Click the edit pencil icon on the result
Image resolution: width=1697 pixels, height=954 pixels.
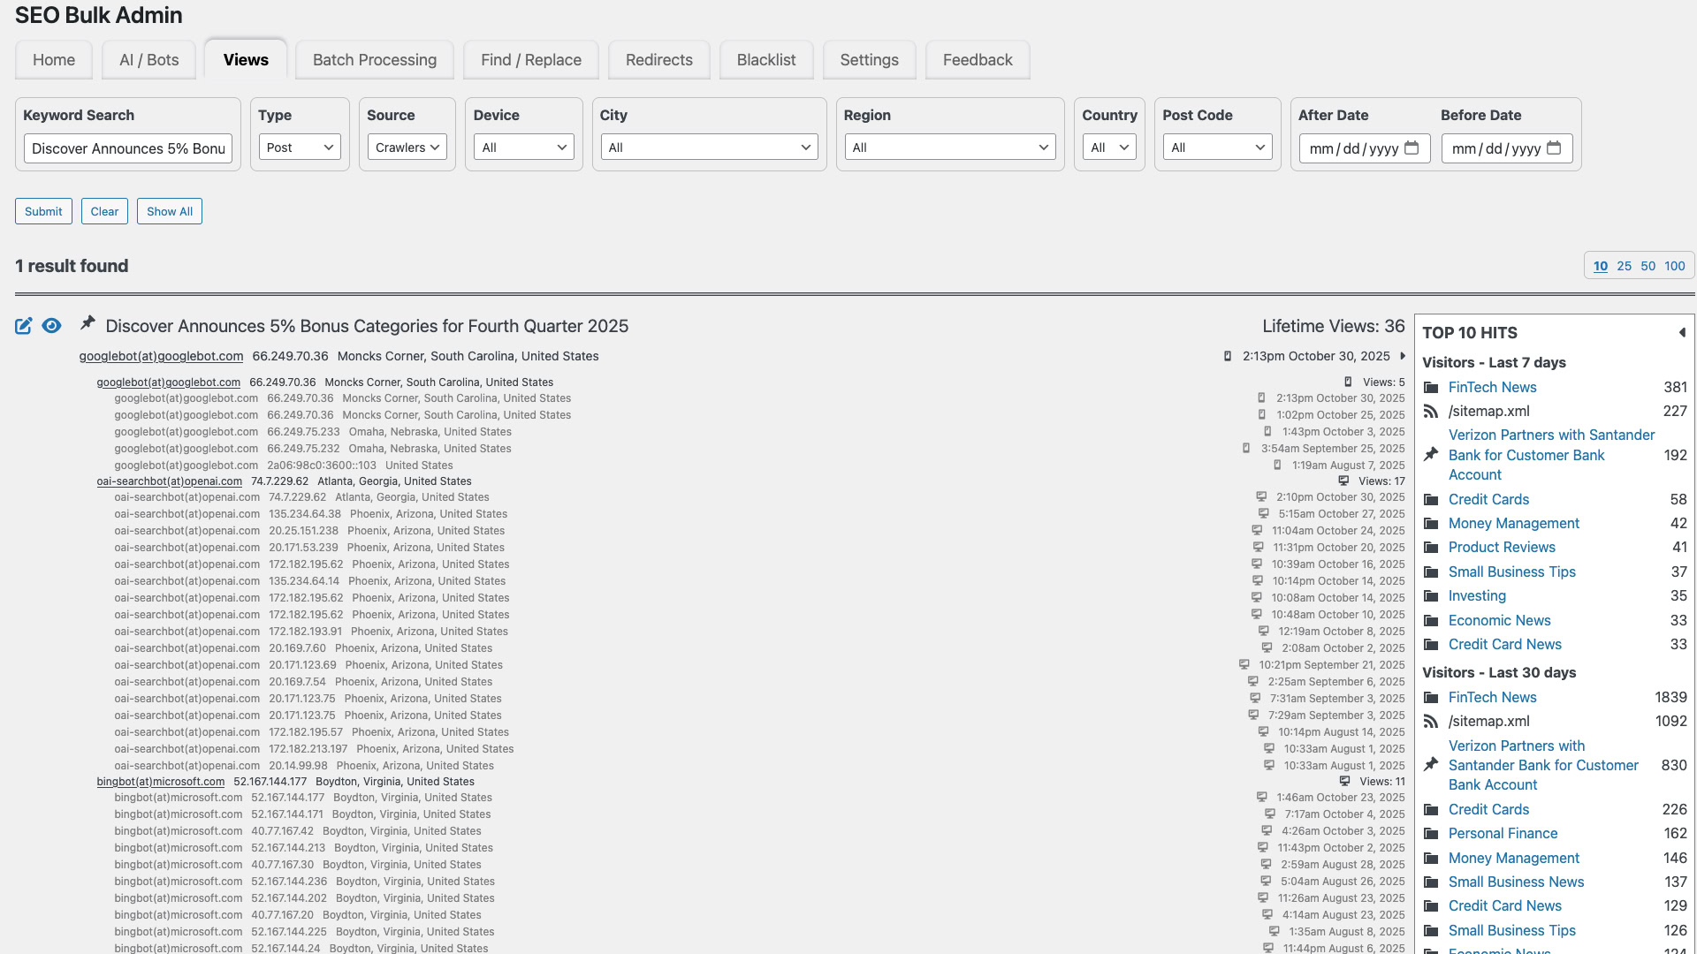tap(23, 326)
